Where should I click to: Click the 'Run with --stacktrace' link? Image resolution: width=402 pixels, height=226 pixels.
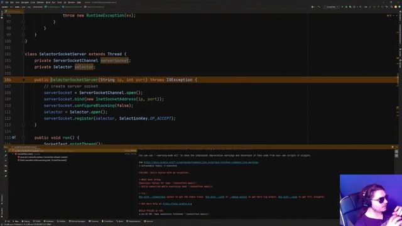pos(152,197)
